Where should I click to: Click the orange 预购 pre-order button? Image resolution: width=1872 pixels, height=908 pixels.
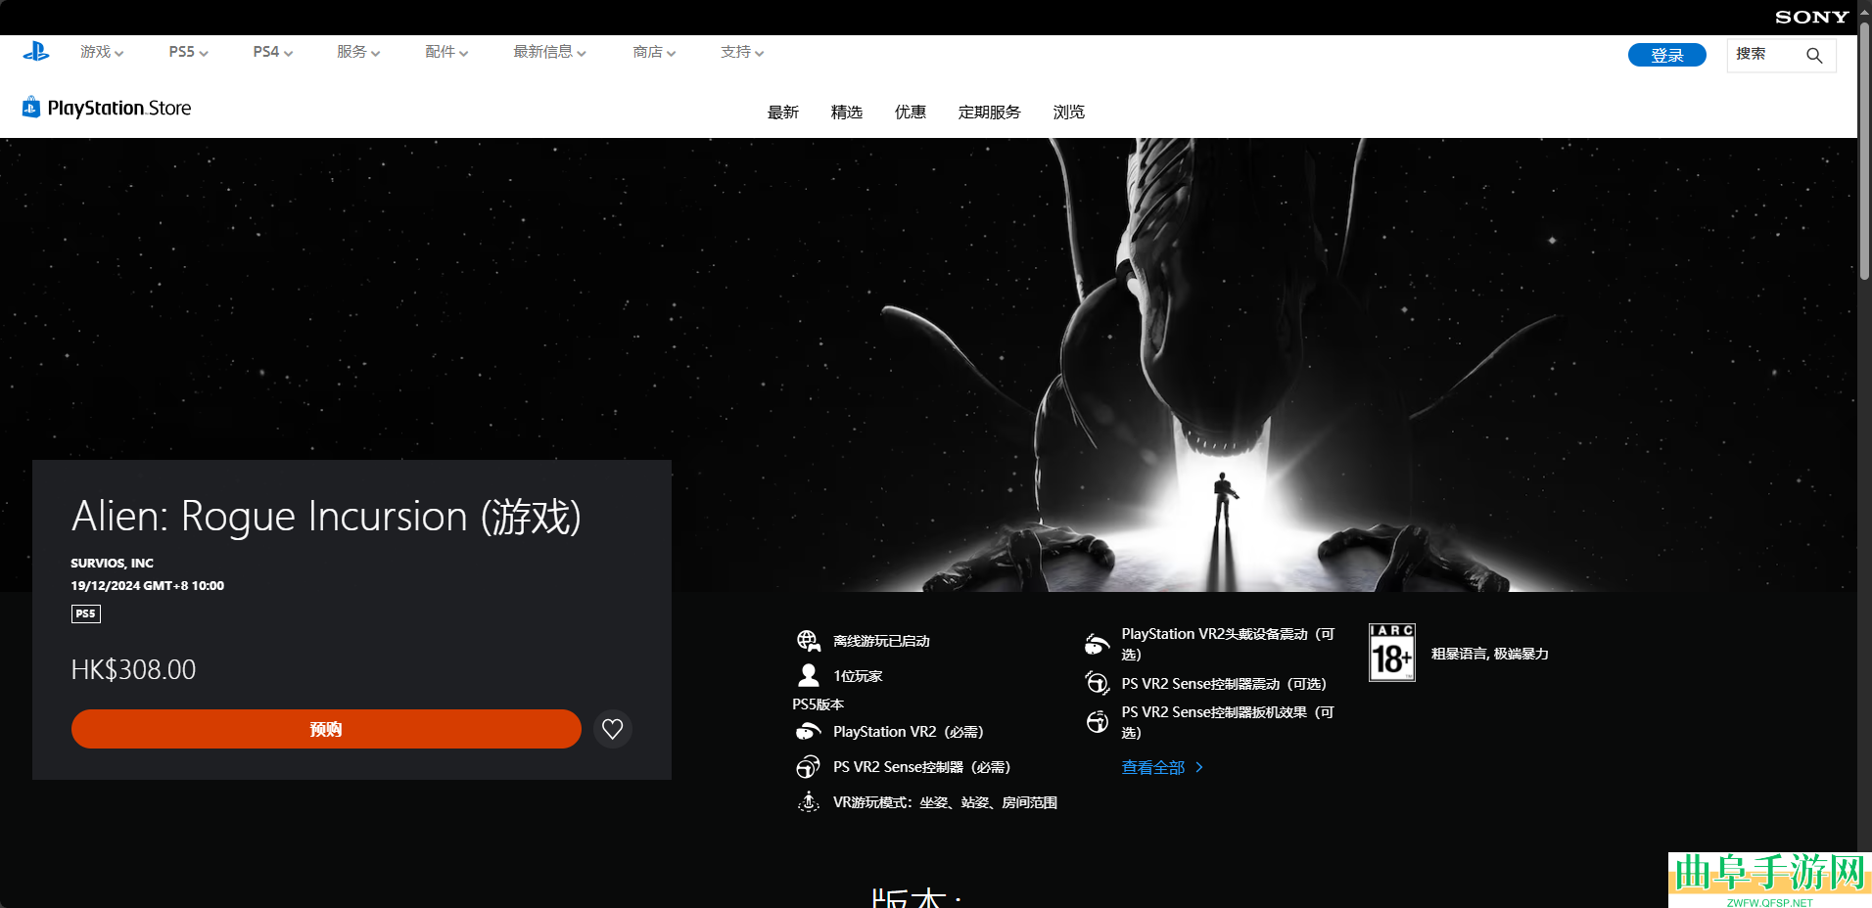326,729
